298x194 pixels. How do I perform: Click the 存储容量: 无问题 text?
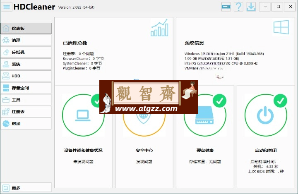[205, 162]
